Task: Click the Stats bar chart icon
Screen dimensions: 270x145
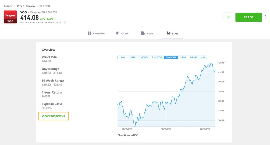Action: click(168, 33)
